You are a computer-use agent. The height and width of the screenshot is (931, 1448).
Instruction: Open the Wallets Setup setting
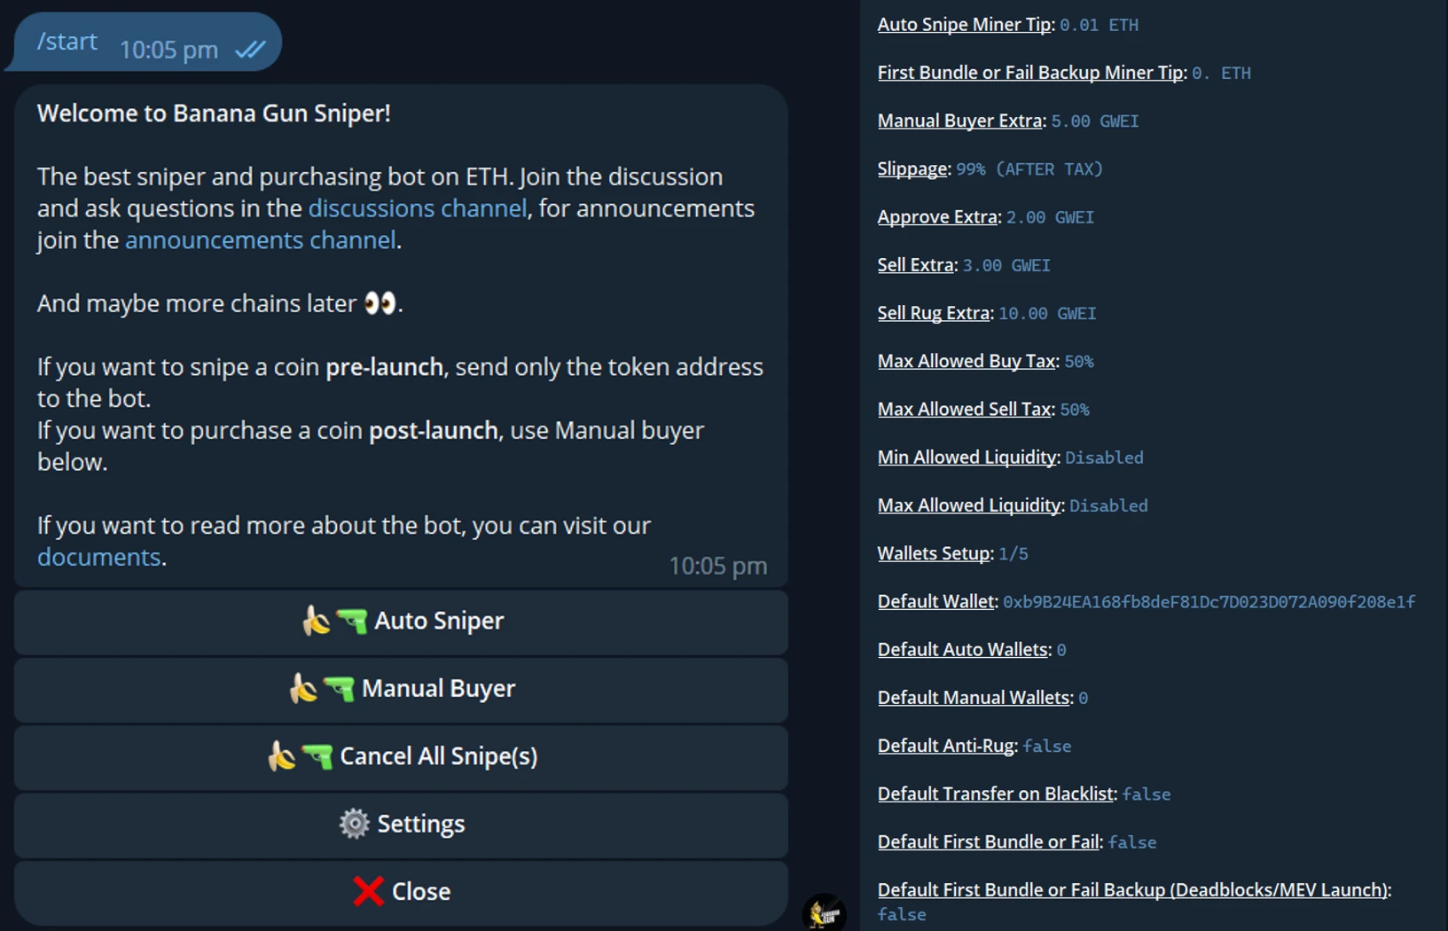(x=934, y=553)
